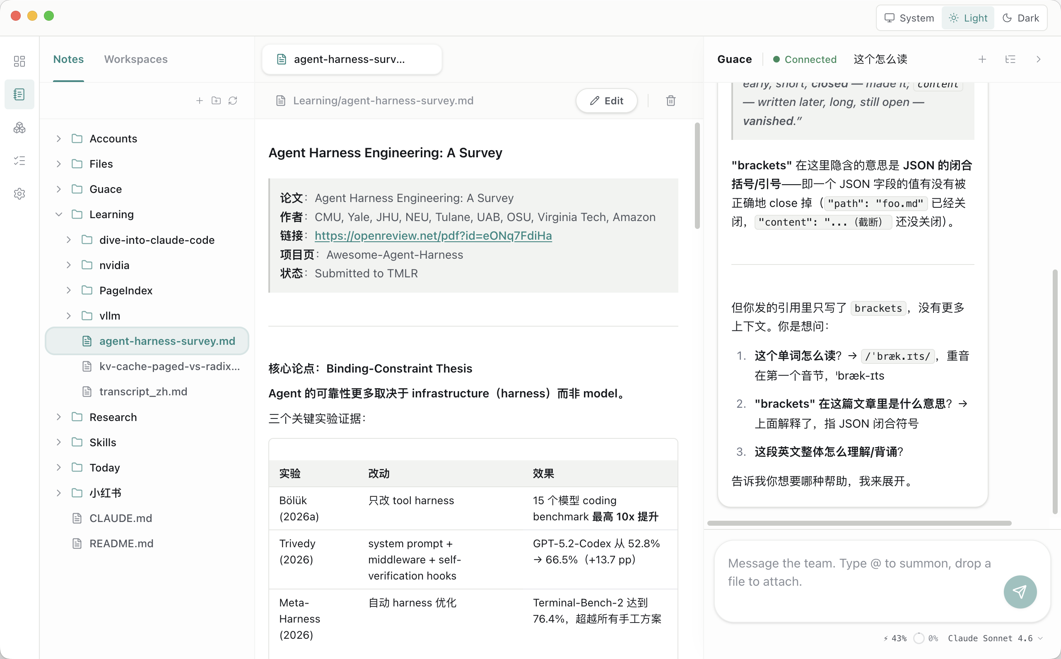
Task: Click the Connected status indicator
Action: pyautogui.click(x=805, y=59)
